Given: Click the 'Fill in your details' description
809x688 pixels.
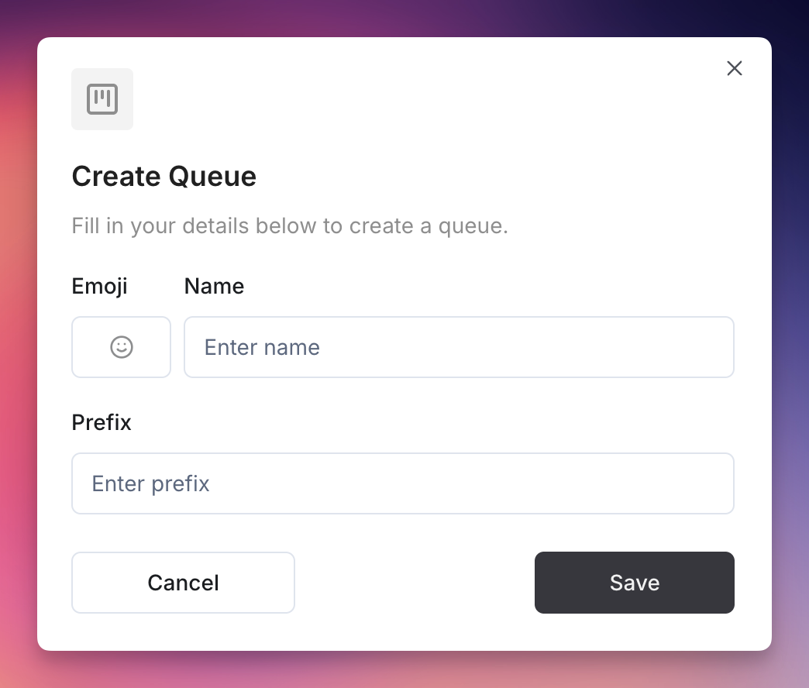Looking at the screenshot, I should click(290, 226).
